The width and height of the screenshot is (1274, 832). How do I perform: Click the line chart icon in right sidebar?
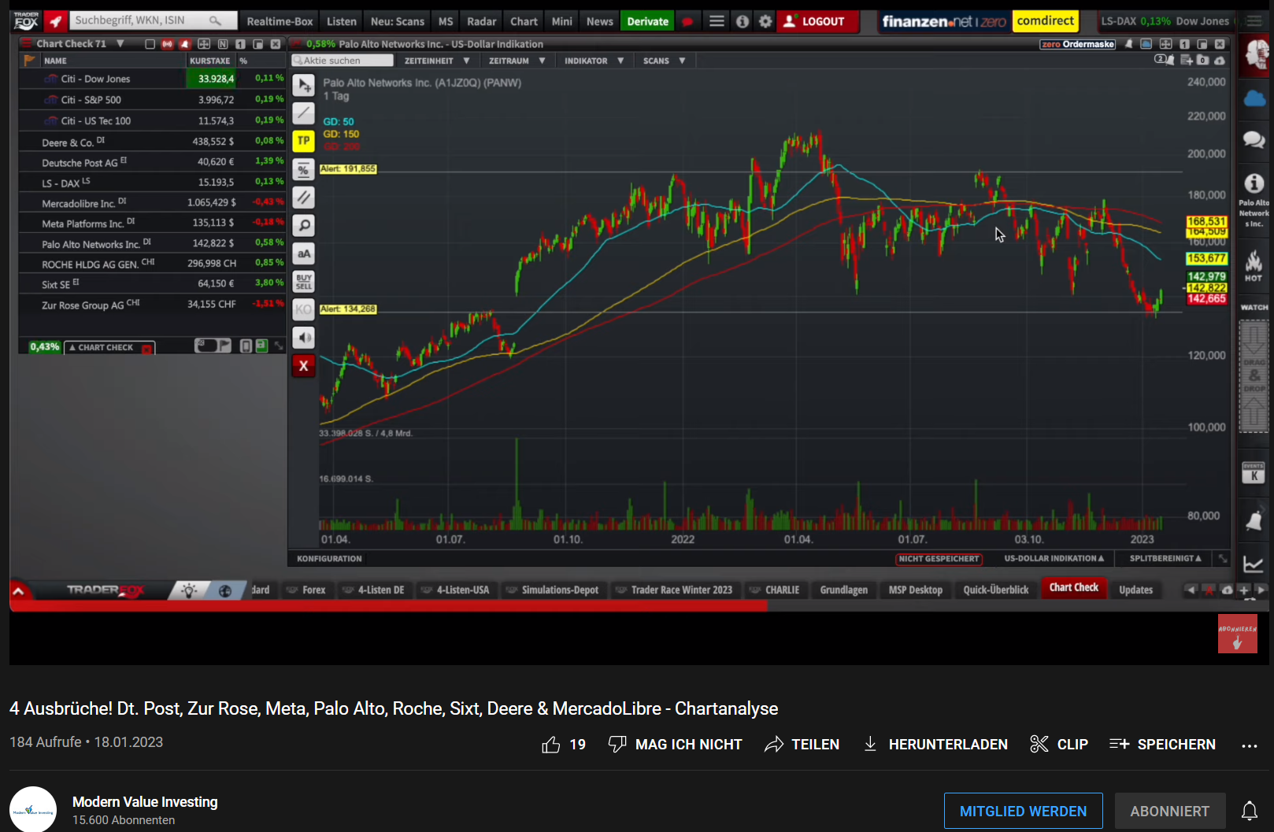pyautogui.click(x=1254, y=564)
